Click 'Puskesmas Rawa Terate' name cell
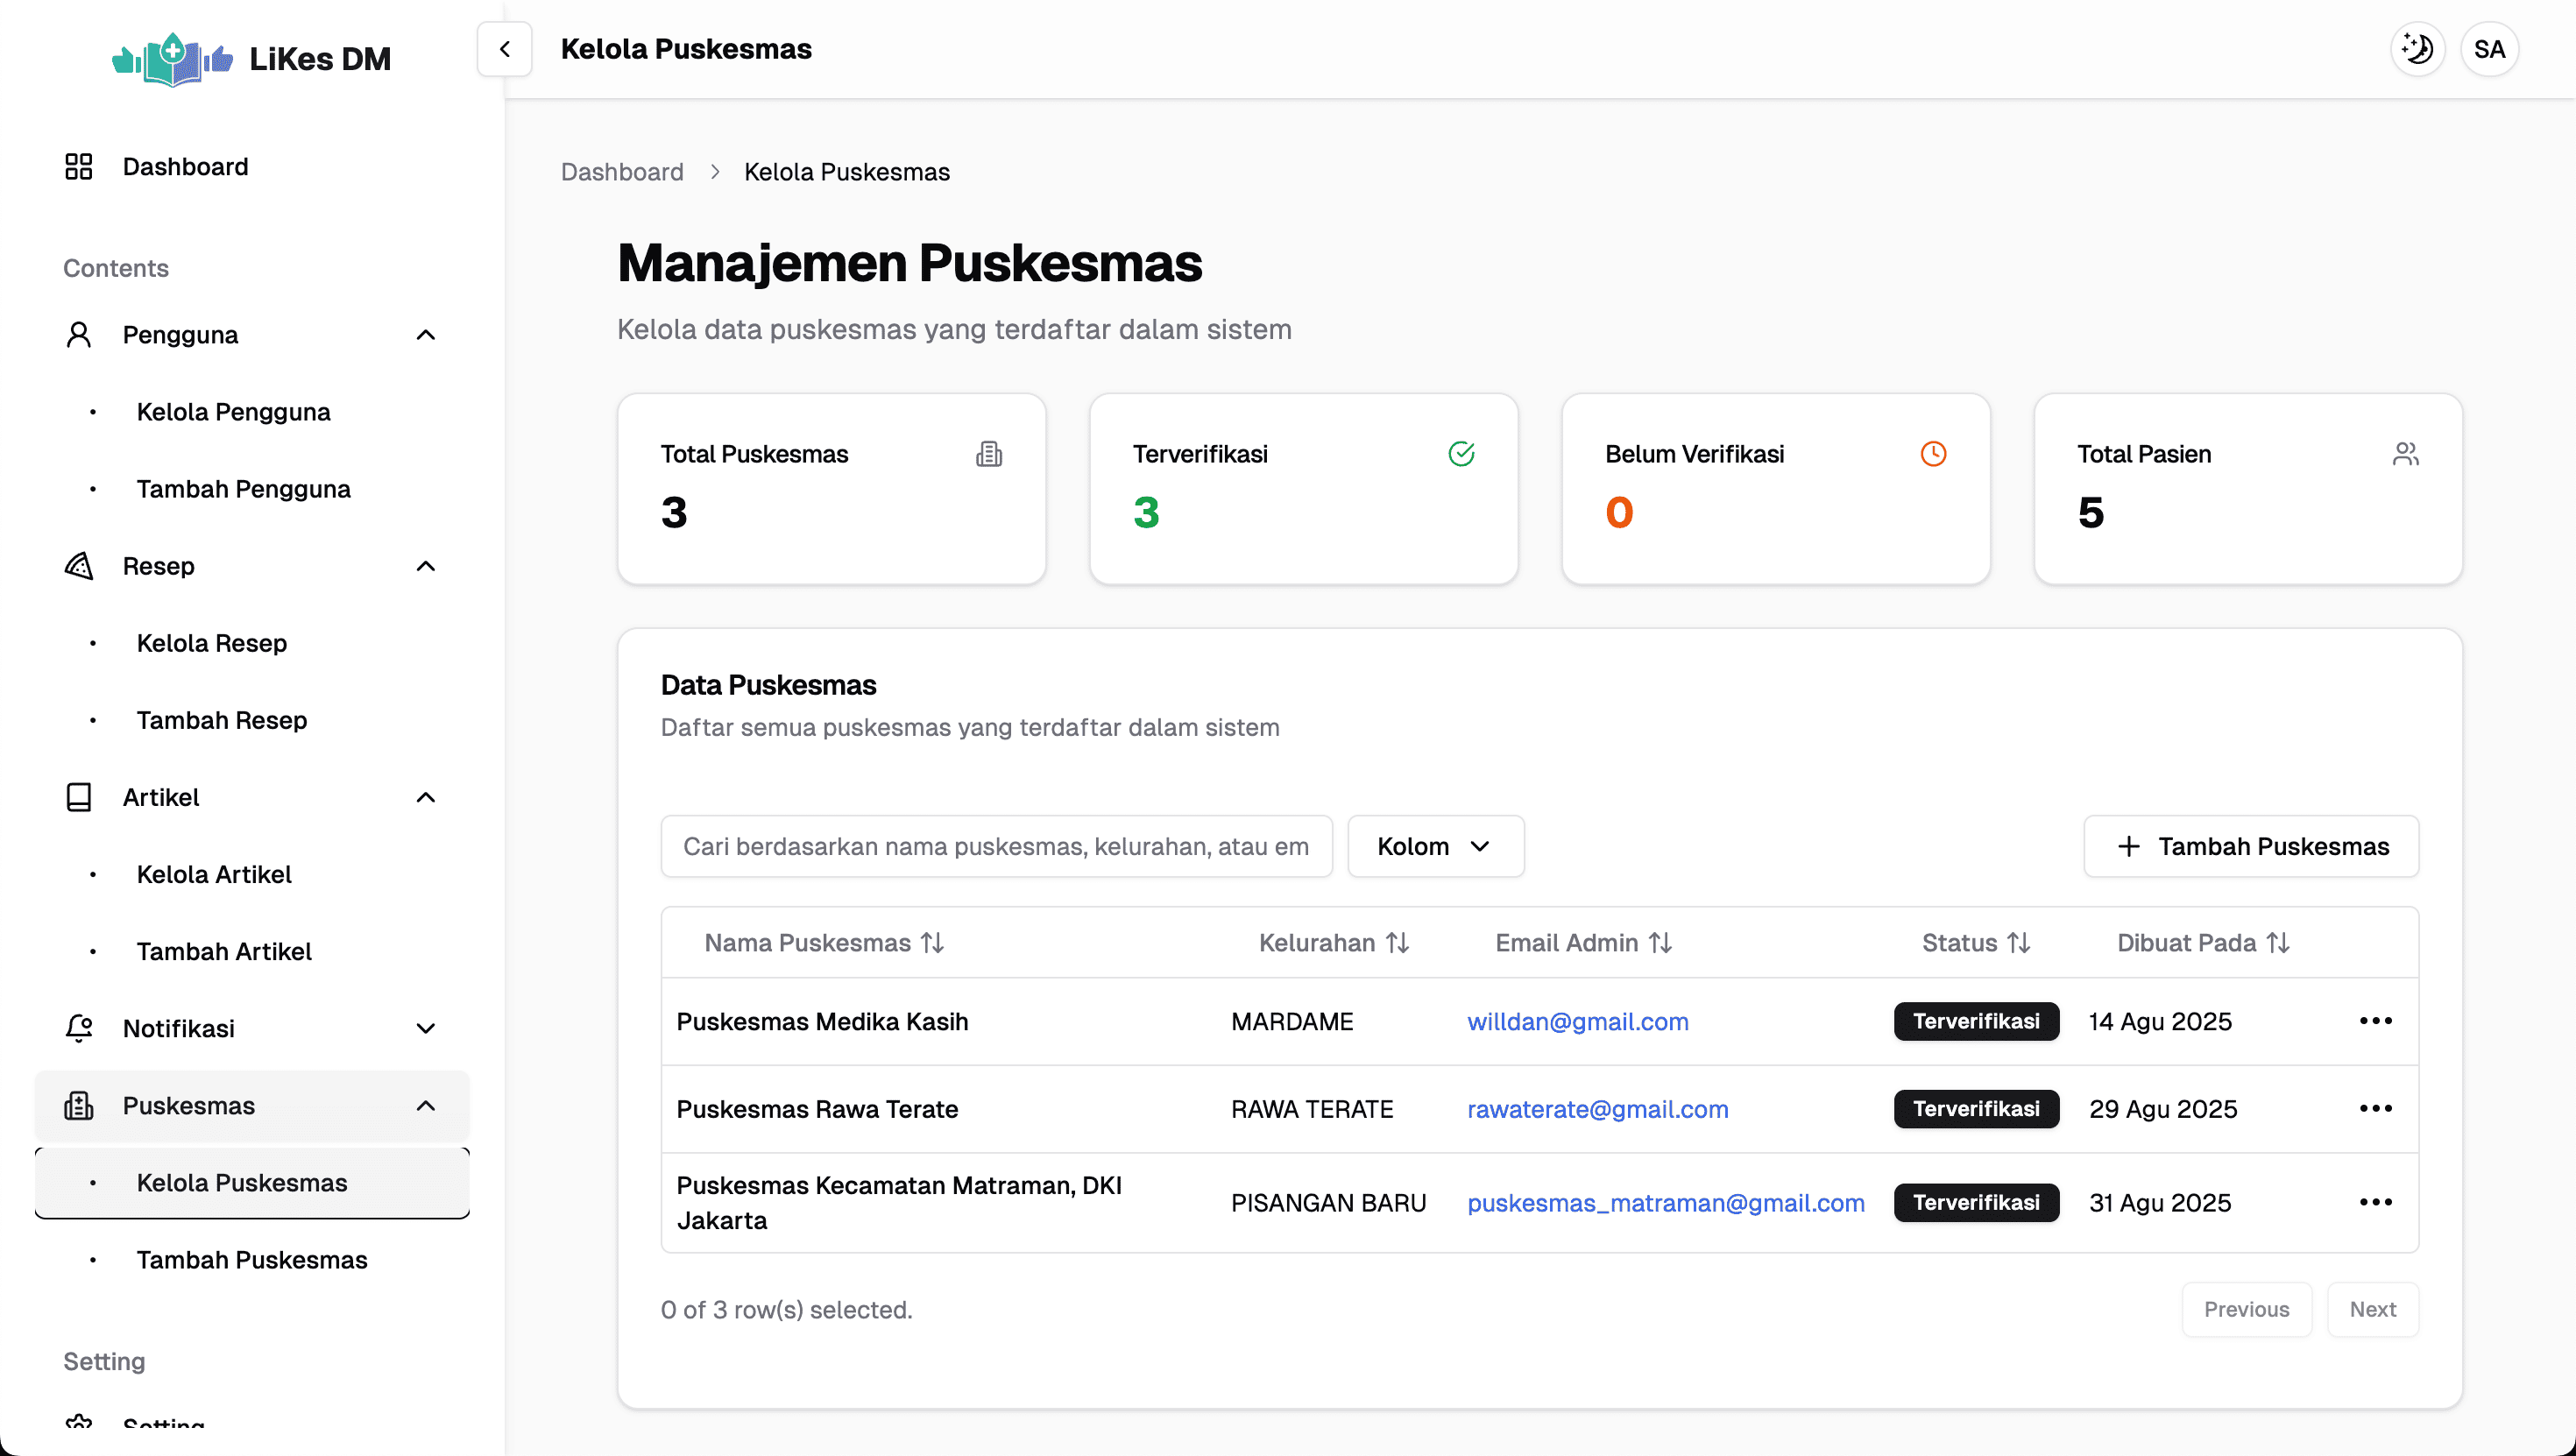Screen dimensions: 2576x1456 click(817, 1108)
